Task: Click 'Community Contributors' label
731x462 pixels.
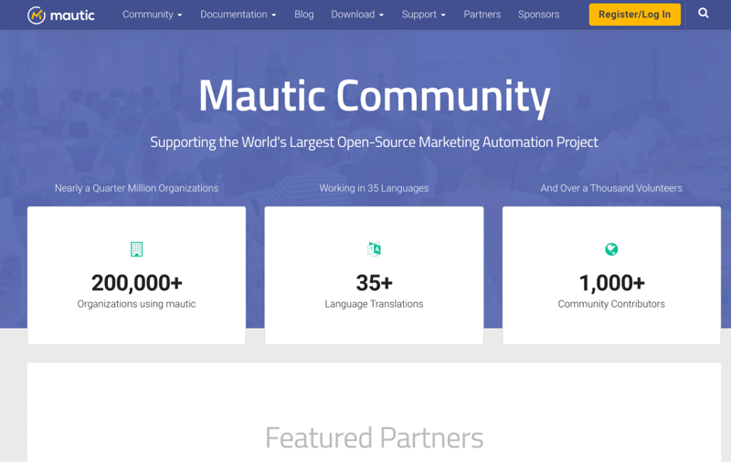Action: (x=611, y=304)
